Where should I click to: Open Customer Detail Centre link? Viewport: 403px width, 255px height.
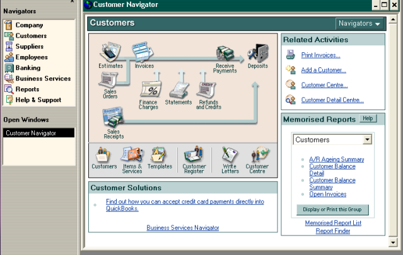click(332, 99)
